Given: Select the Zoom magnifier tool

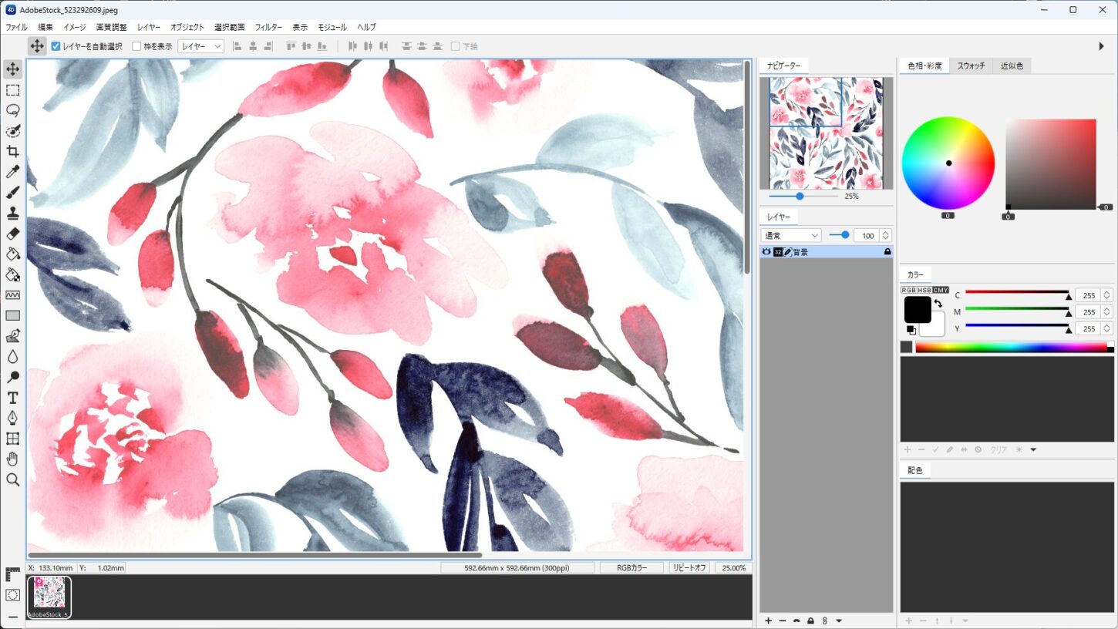Looking at the screenshot, I should (13, 480).
